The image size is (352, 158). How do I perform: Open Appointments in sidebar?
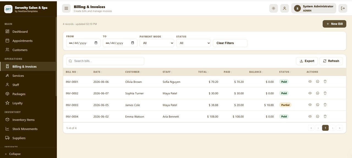(28, 41)
